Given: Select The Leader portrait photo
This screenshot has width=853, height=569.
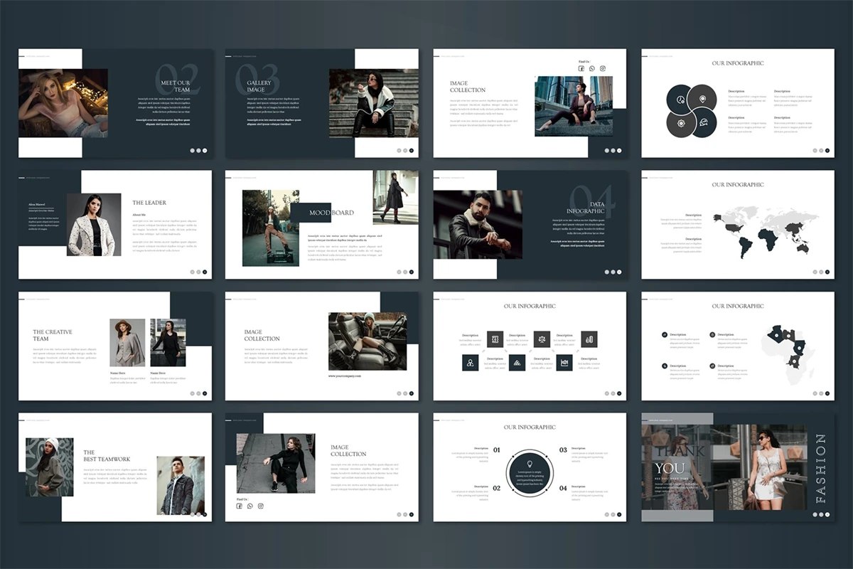Looking at the screenshot, I should coord(94,225).
